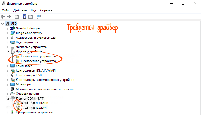Click the Дисковые устройства drive icon
201x115 pixels.
[x=12, y=47]
